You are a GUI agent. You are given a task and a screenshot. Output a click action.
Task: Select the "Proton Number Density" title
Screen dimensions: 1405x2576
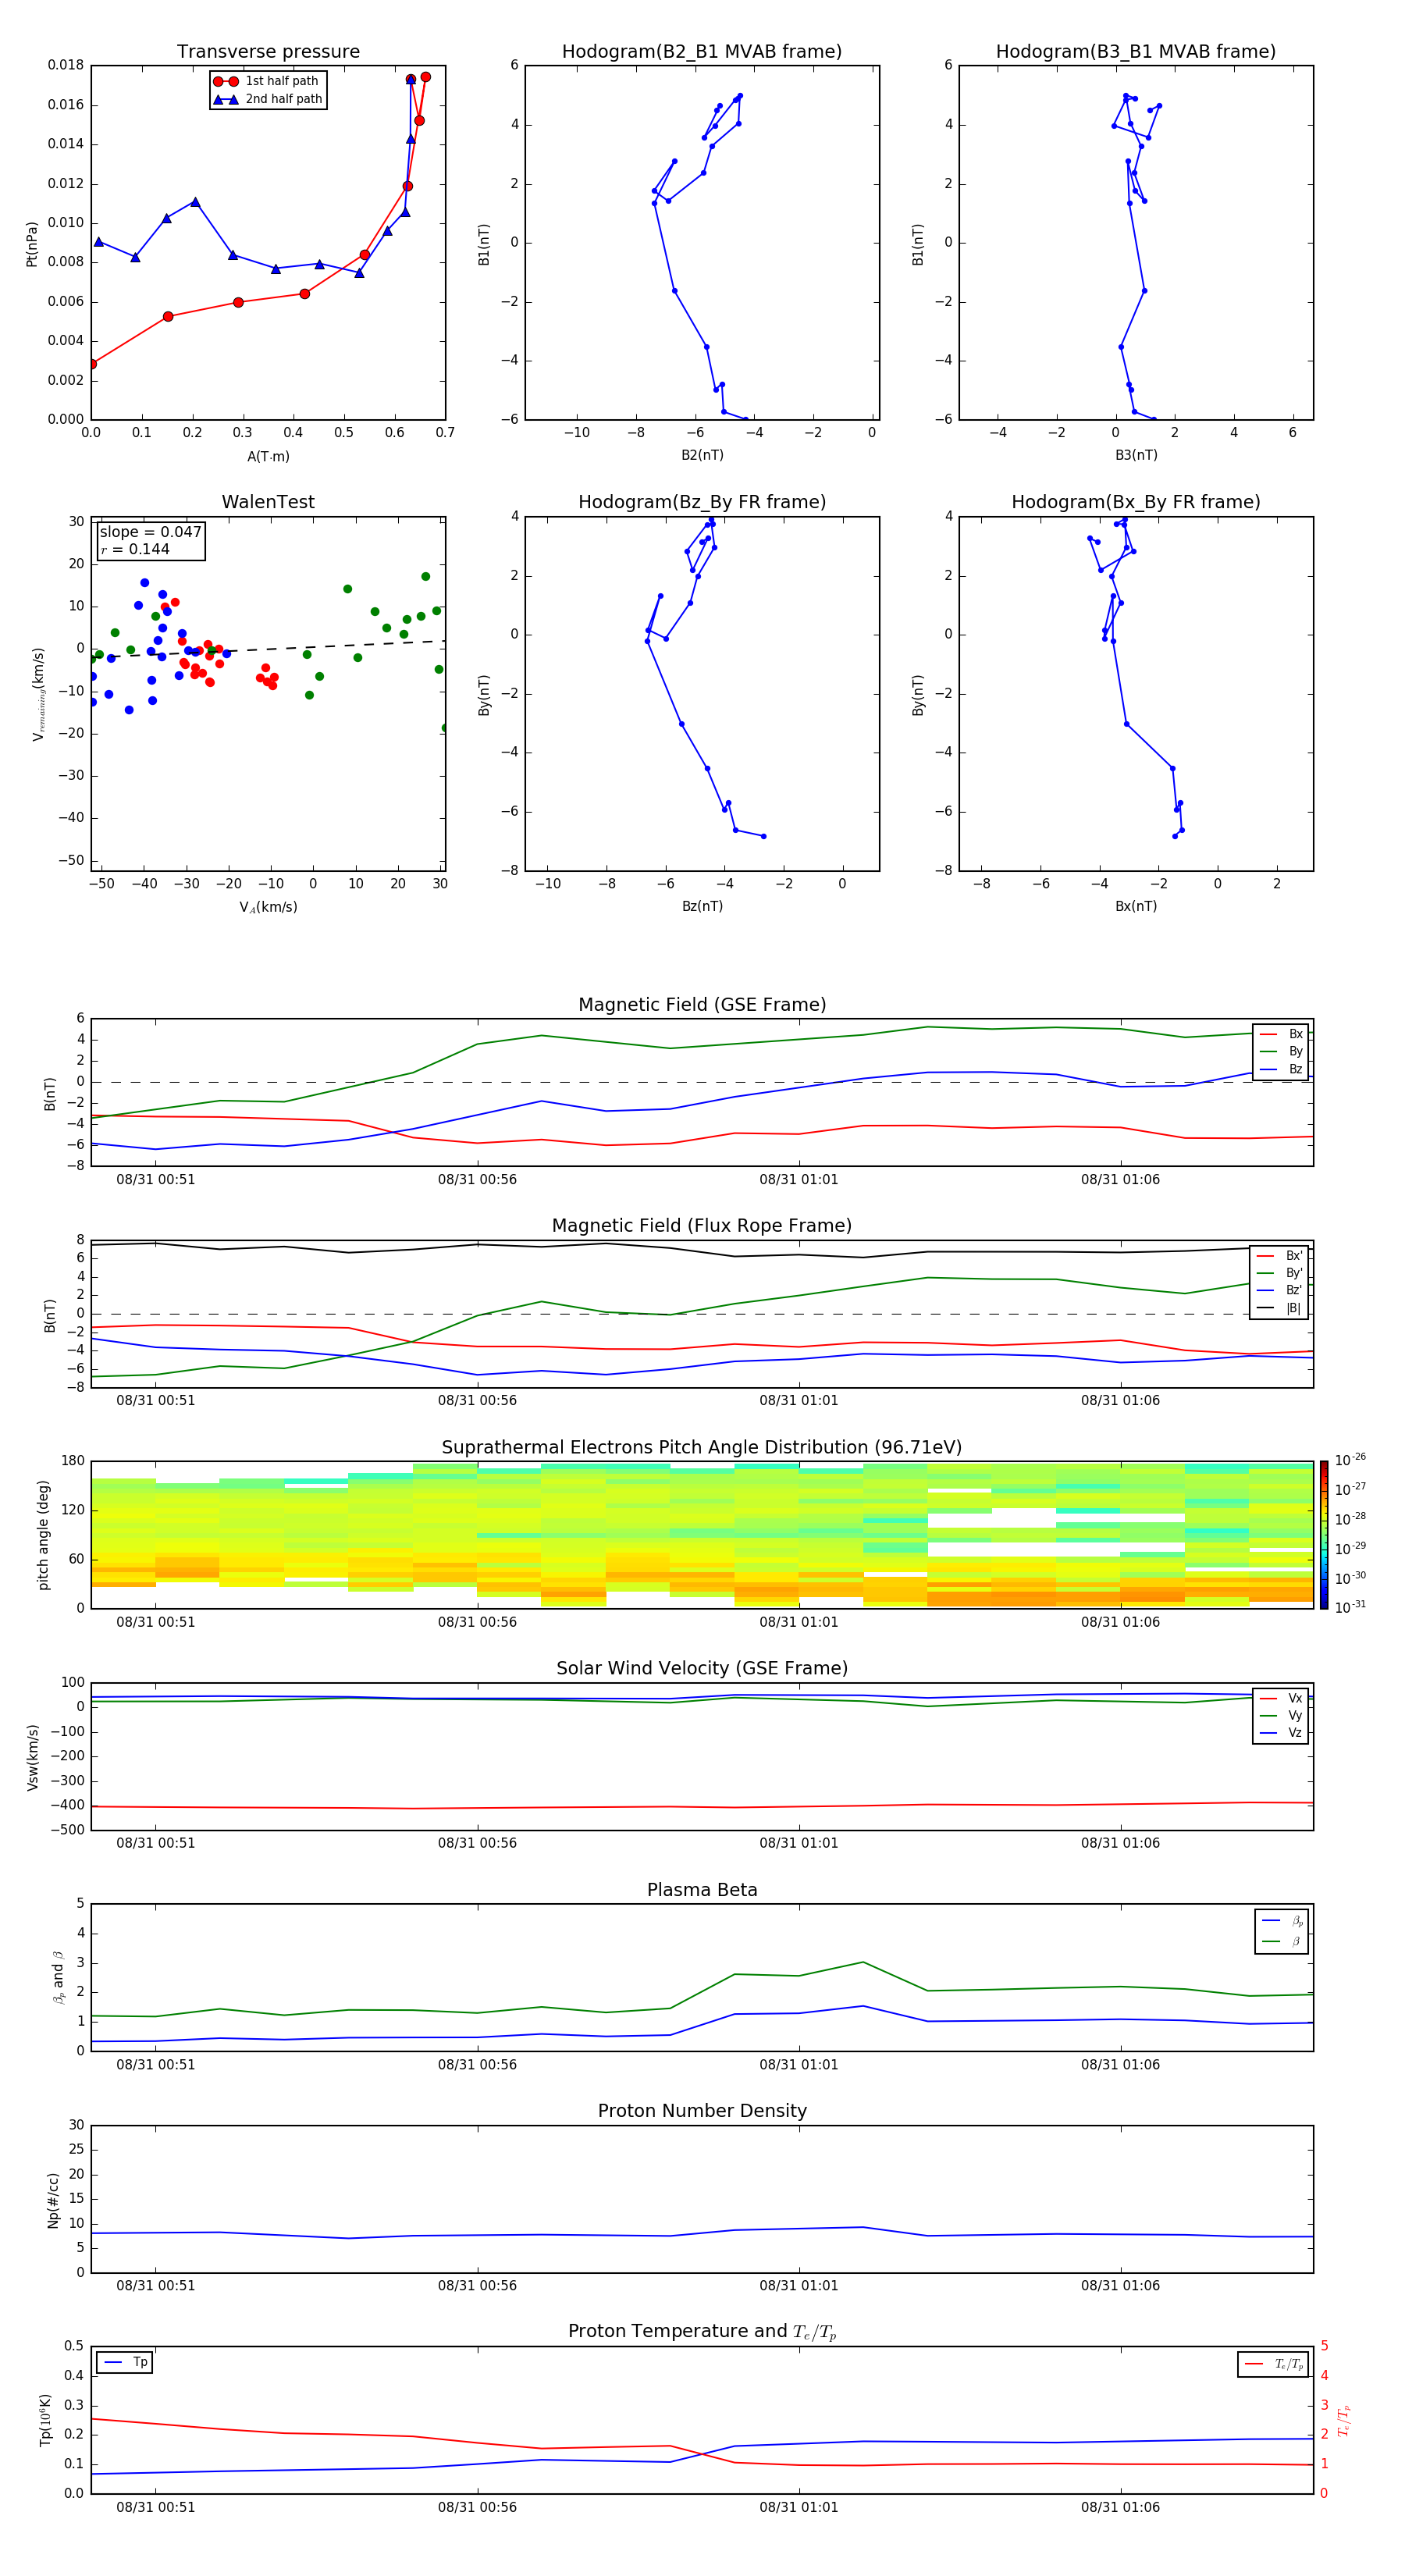pyautogui.click(x=702, y=2111)
